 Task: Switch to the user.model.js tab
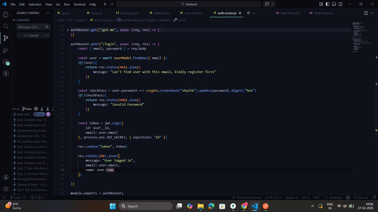[x=191, y=13]
